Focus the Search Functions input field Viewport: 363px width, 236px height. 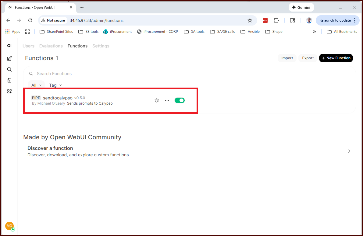click(122, 74)
